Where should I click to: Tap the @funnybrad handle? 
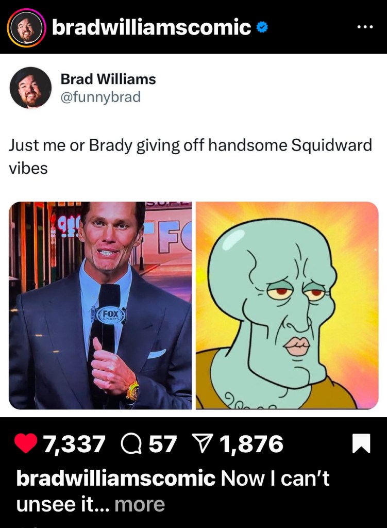point(100,97)
